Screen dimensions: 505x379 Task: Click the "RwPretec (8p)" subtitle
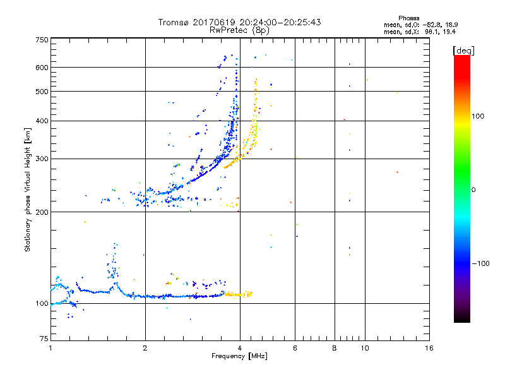click(x=239, y=30)
